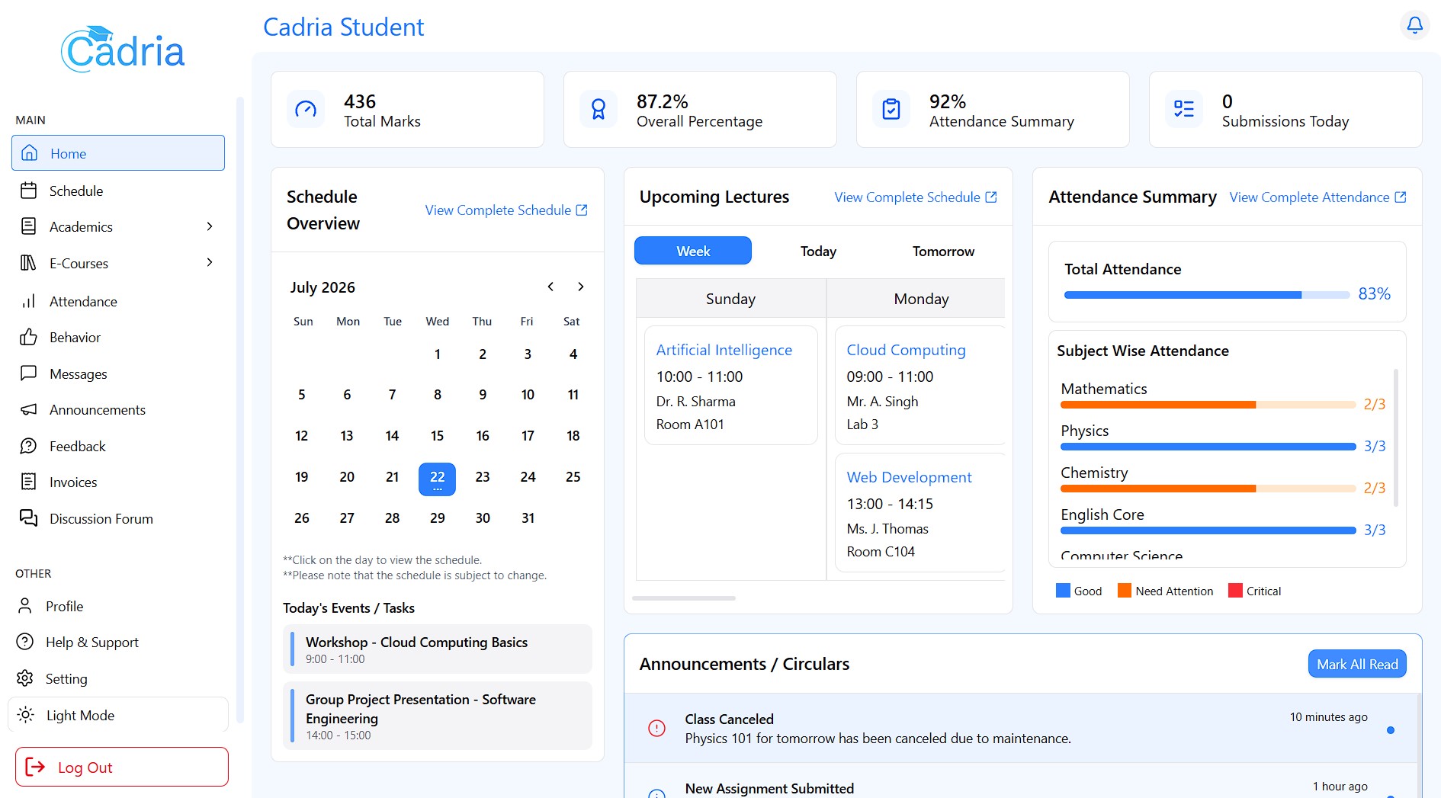Go to previous month in calendar
This screenshot has height=798, width=1441.
pos(550,287)
